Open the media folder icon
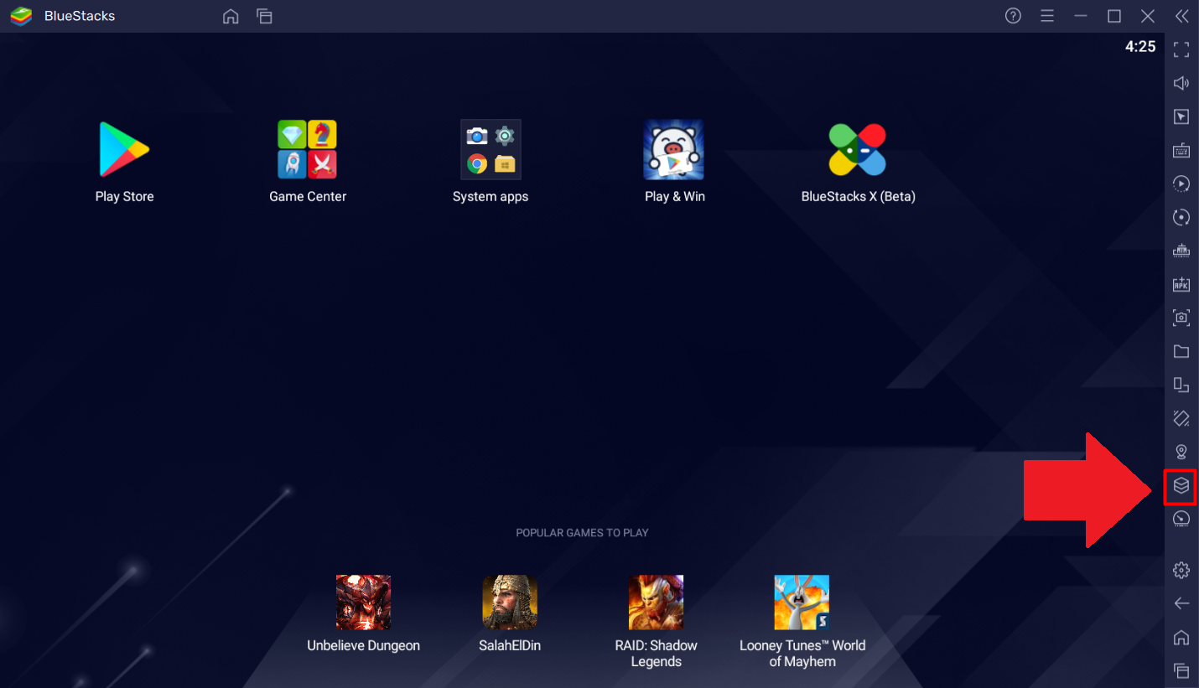Image resolution: width=1199 pixels, height=688 pixels. click(1181, 351)
